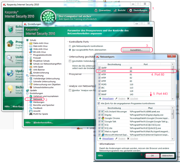Uncheck the SMTP port 25 checkbox
Screen dimensions: 180x163
tap(99, 68)
